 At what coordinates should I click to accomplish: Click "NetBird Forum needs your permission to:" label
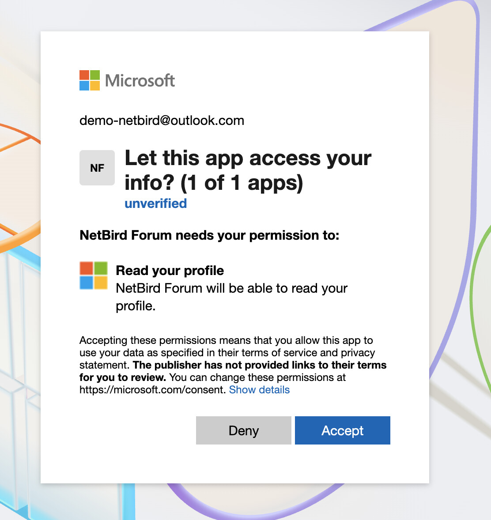(209, 235)
